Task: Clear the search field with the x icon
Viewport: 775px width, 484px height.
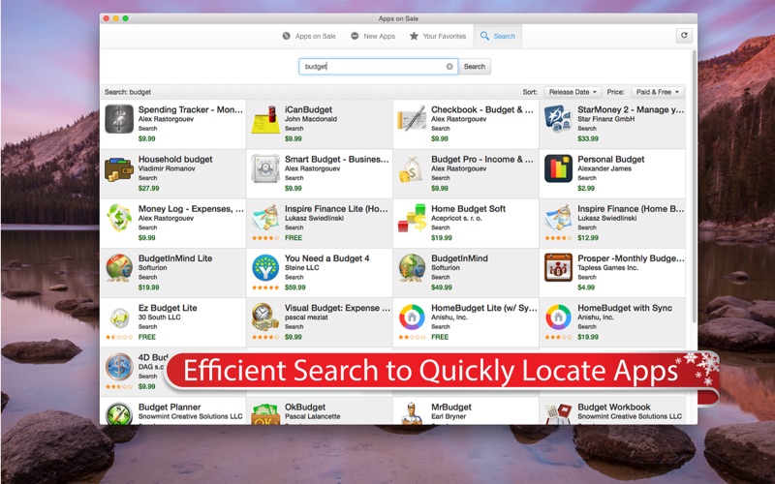Action: pos(449,66)
